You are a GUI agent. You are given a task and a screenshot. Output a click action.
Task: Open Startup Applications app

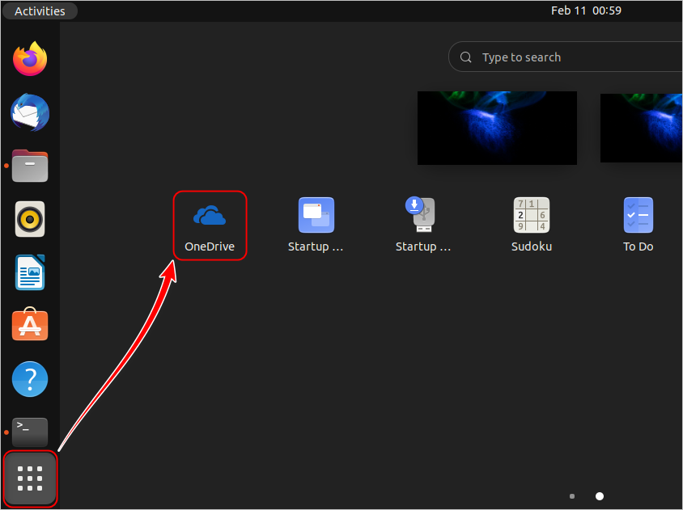pyautogui.click(x=316, y=225)
